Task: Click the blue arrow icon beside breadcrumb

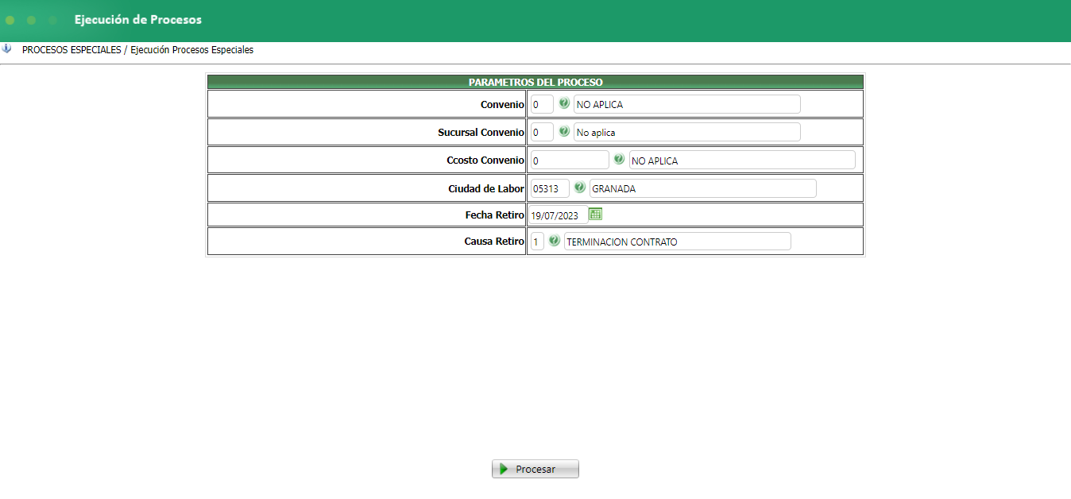Action: click(7, 48)
